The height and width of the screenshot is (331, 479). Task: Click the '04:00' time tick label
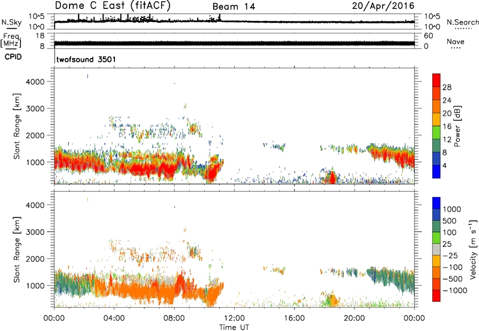pyautogui.click(x=114, y=318)
